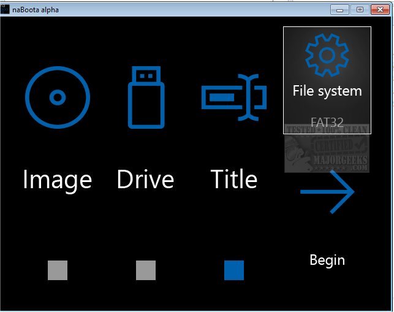Click the Drive label
Image resolution: width=394 pixels, height=312 pixels.
(x=145, y=179)
